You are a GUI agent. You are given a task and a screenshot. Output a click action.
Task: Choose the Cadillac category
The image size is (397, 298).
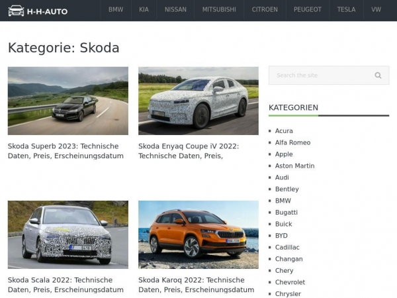(x=287, y=248)
